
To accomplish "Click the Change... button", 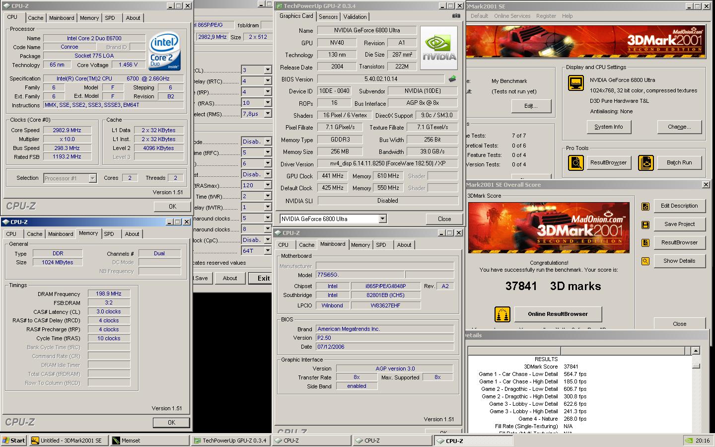I will [679, 127].
